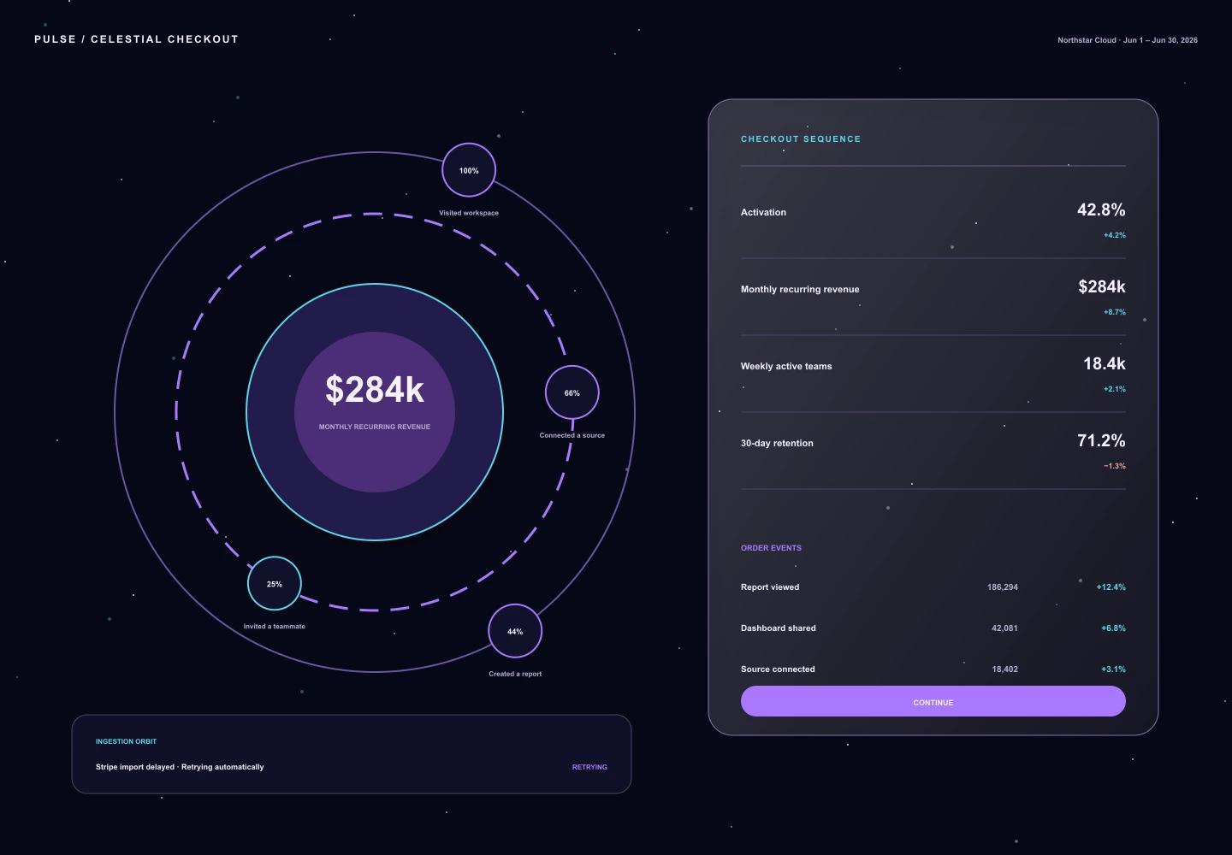
Task: Click the CONTINUE button
Action: (933, 701)
